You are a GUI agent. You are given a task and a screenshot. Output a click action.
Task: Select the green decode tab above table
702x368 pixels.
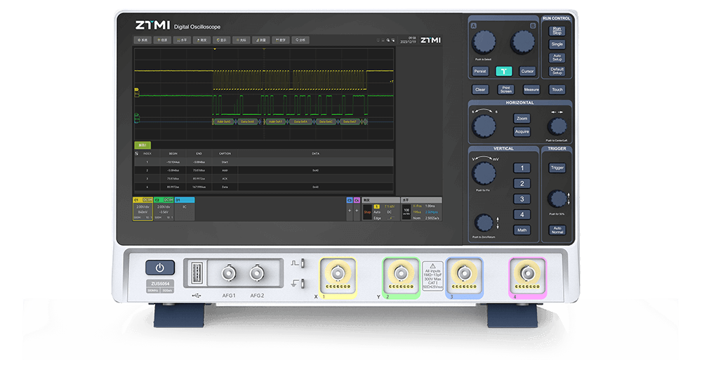(x=141, y=145)
